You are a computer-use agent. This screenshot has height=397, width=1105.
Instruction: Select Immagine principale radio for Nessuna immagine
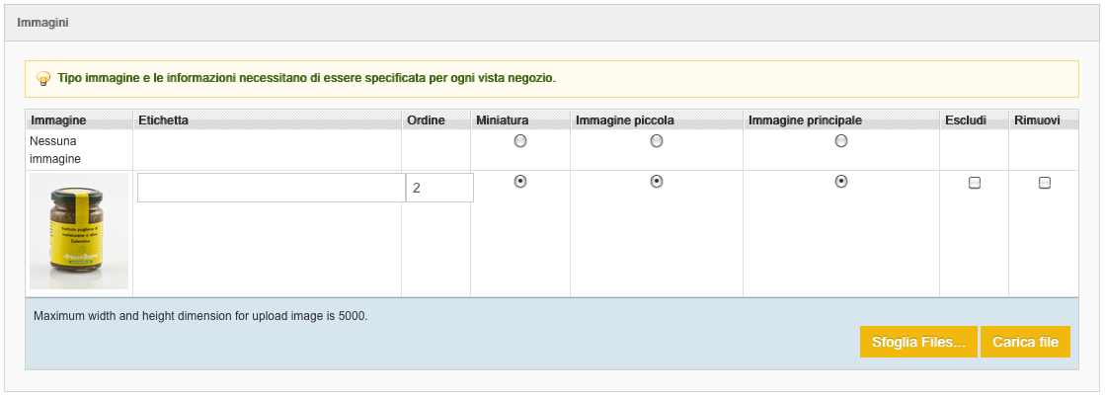point(841,141)
